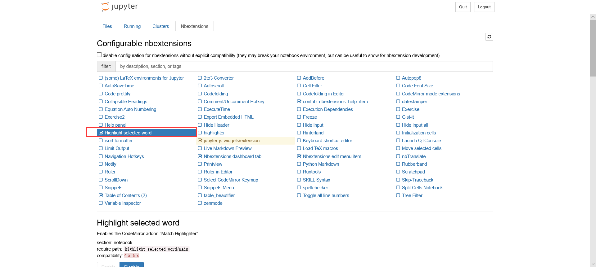
Task: Enable the ExecuteTime extension
Action: pos(200,109)
